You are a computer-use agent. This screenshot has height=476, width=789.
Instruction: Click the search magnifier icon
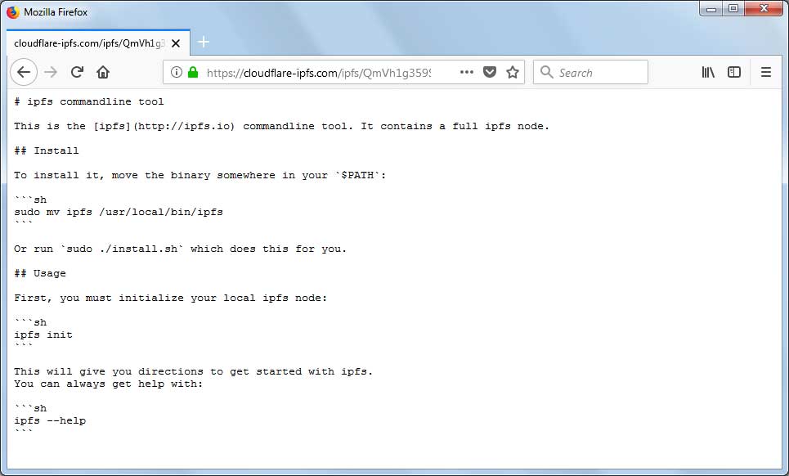pos(546,72)
